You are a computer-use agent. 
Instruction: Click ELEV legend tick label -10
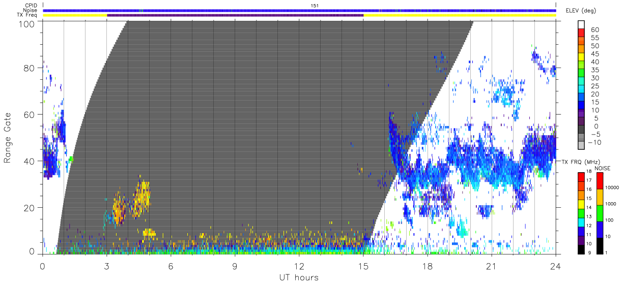click(x=593, y=143)
